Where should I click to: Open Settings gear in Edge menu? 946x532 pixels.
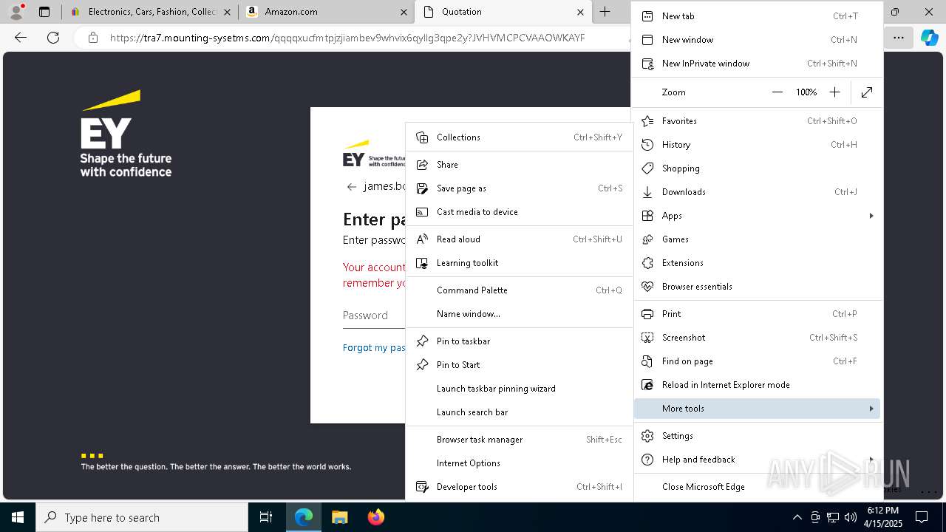tap(647, 435)
